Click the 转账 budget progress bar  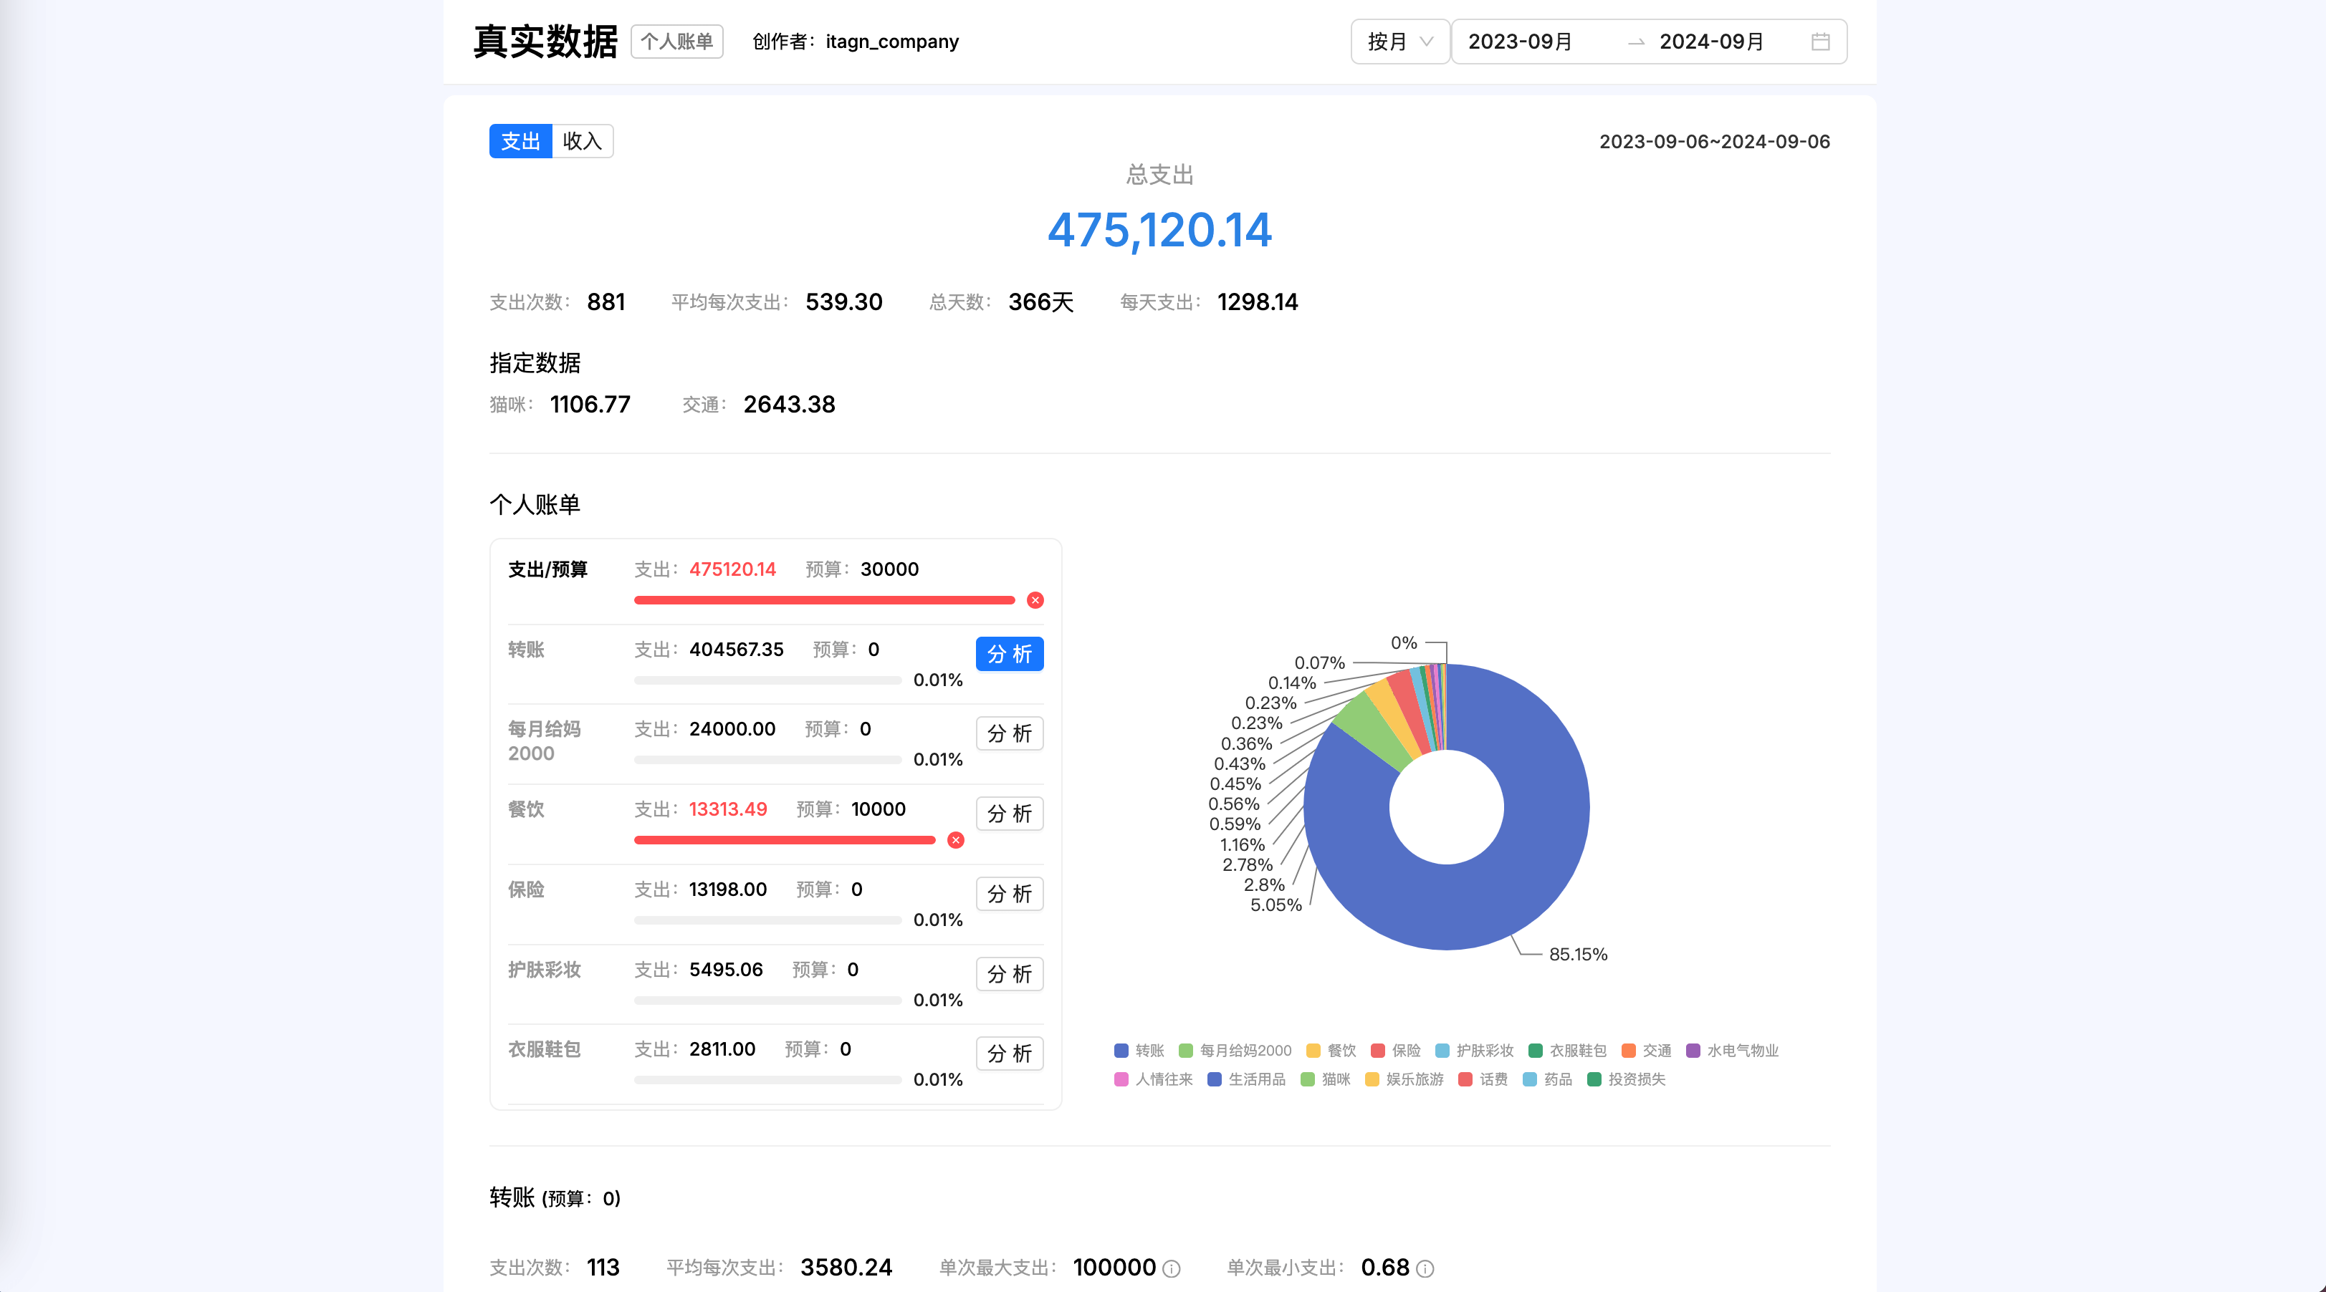[x=767, y=680]
